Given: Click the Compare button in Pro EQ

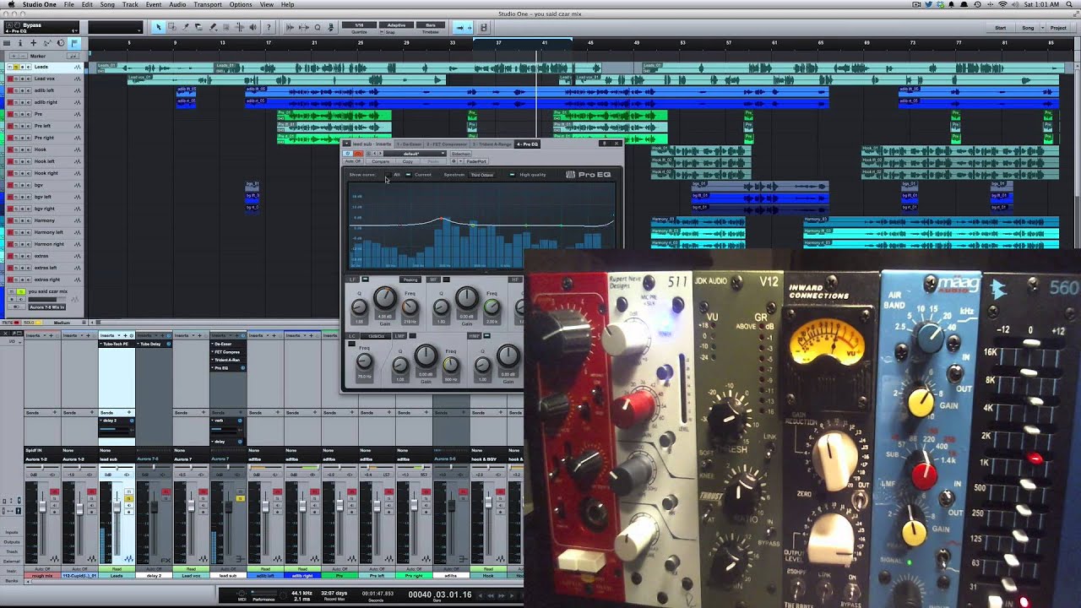Looking at the screenshot, I should pos(380,161).
